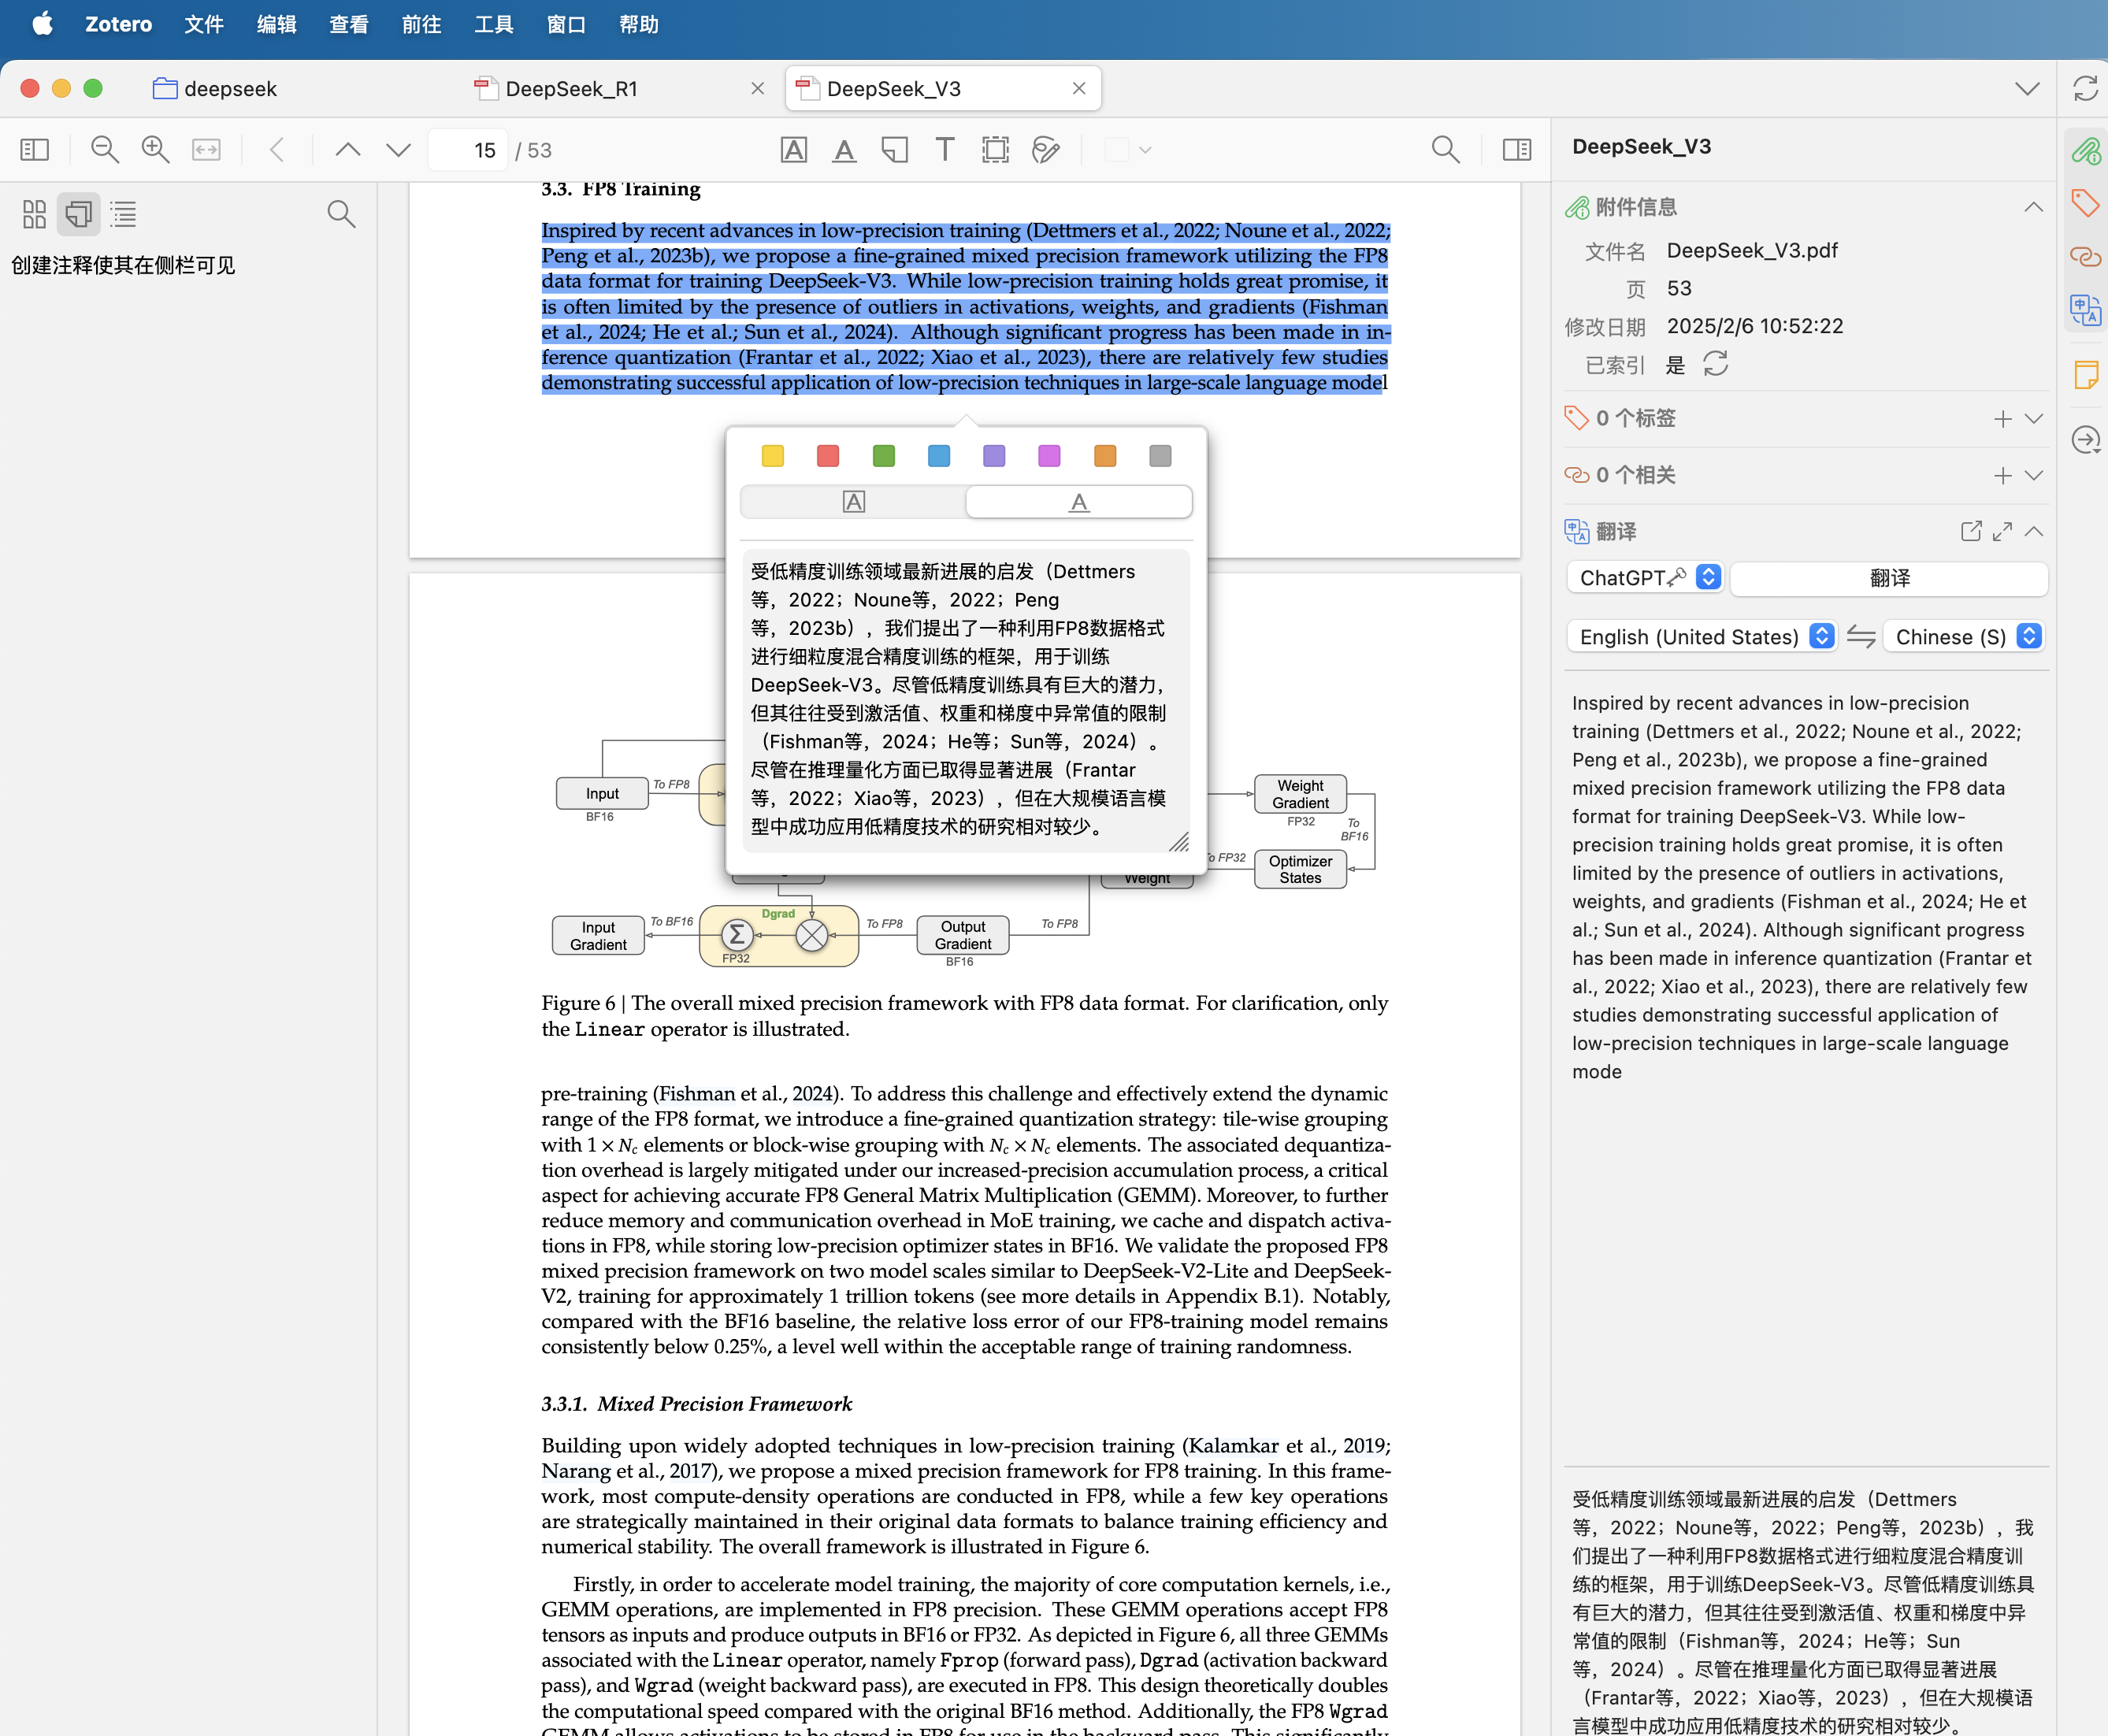This screenshot has height=1736, width=2108.
Task: Fit PDF page to width
Action: tap(206, 150)
